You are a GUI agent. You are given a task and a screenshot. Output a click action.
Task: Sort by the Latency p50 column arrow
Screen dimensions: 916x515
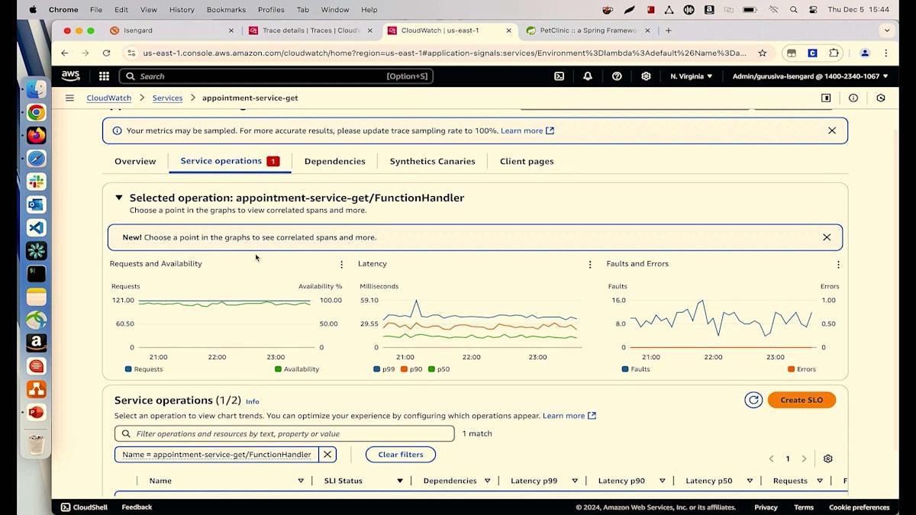pos(750,481)
